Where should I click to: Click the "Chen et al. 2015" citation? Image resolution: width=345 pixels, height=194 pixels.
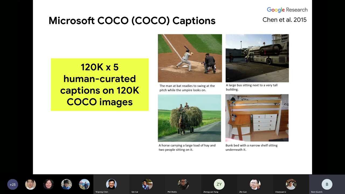coord(284,20)
